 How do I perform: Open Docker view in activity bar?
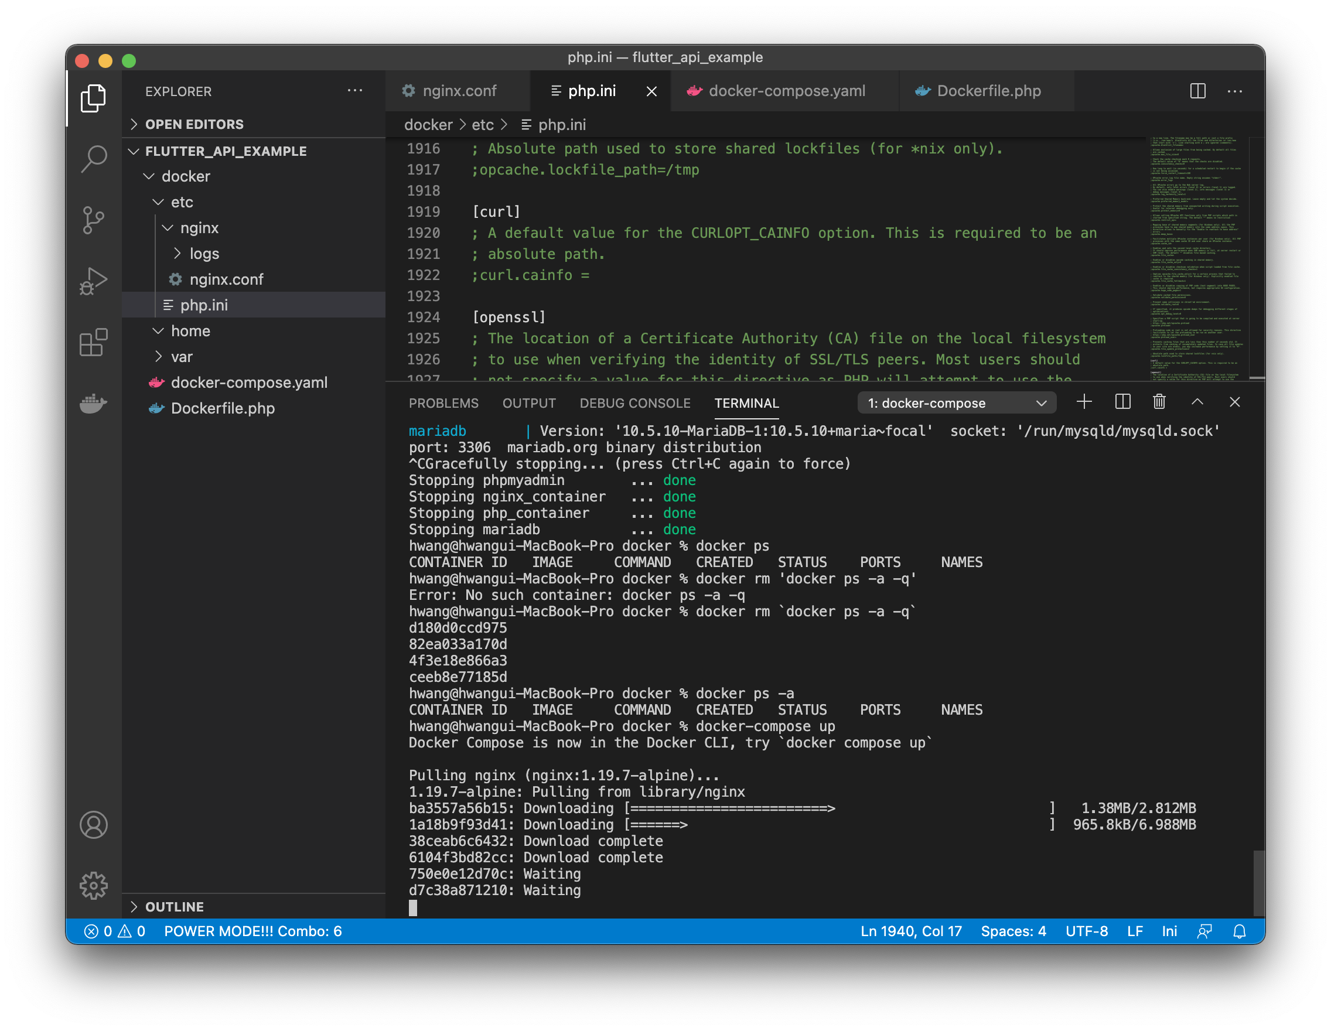[93, 403]
